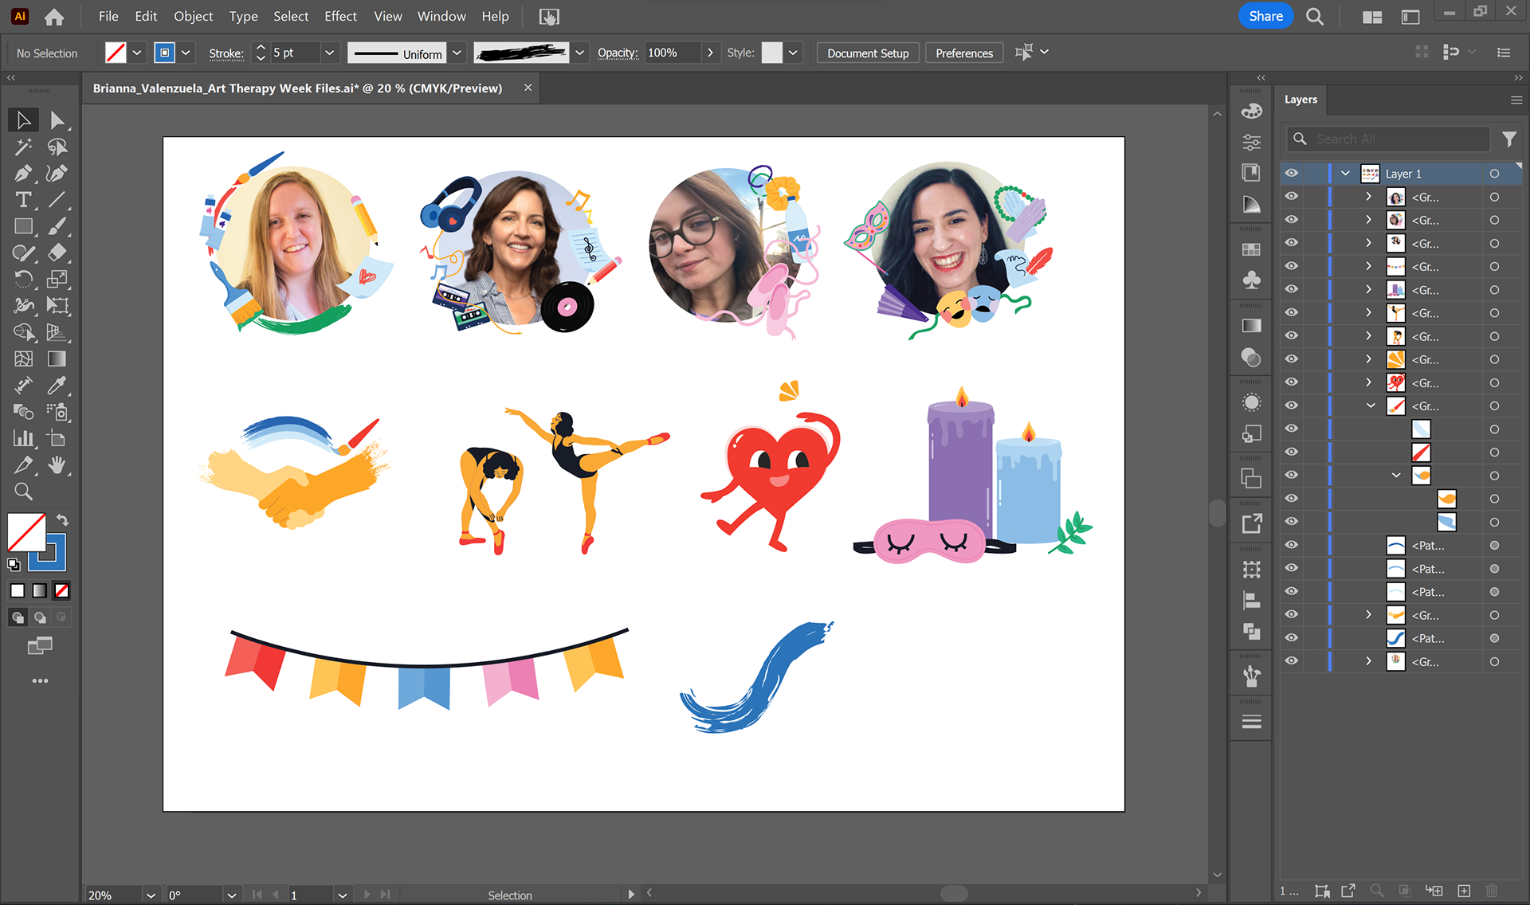Open artboard navigation dropdown
The image size is (1530, 905).
tap(342, 895)
